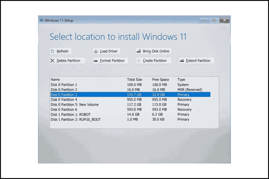Screen dimensions: 269x179
Task: Click the Format Partition button label
Action: pos(112,61)
